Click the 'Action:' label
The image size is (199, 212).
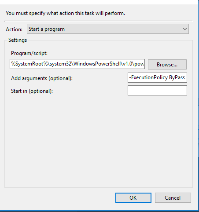pyautogui.click(x=14, y=29)
